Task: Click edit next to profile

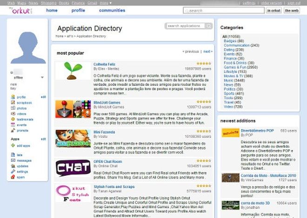Action: [x=43, y=97]
